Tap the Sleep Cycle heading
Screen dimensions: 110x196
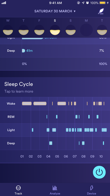pyautogui.click(x=19, y=84)
